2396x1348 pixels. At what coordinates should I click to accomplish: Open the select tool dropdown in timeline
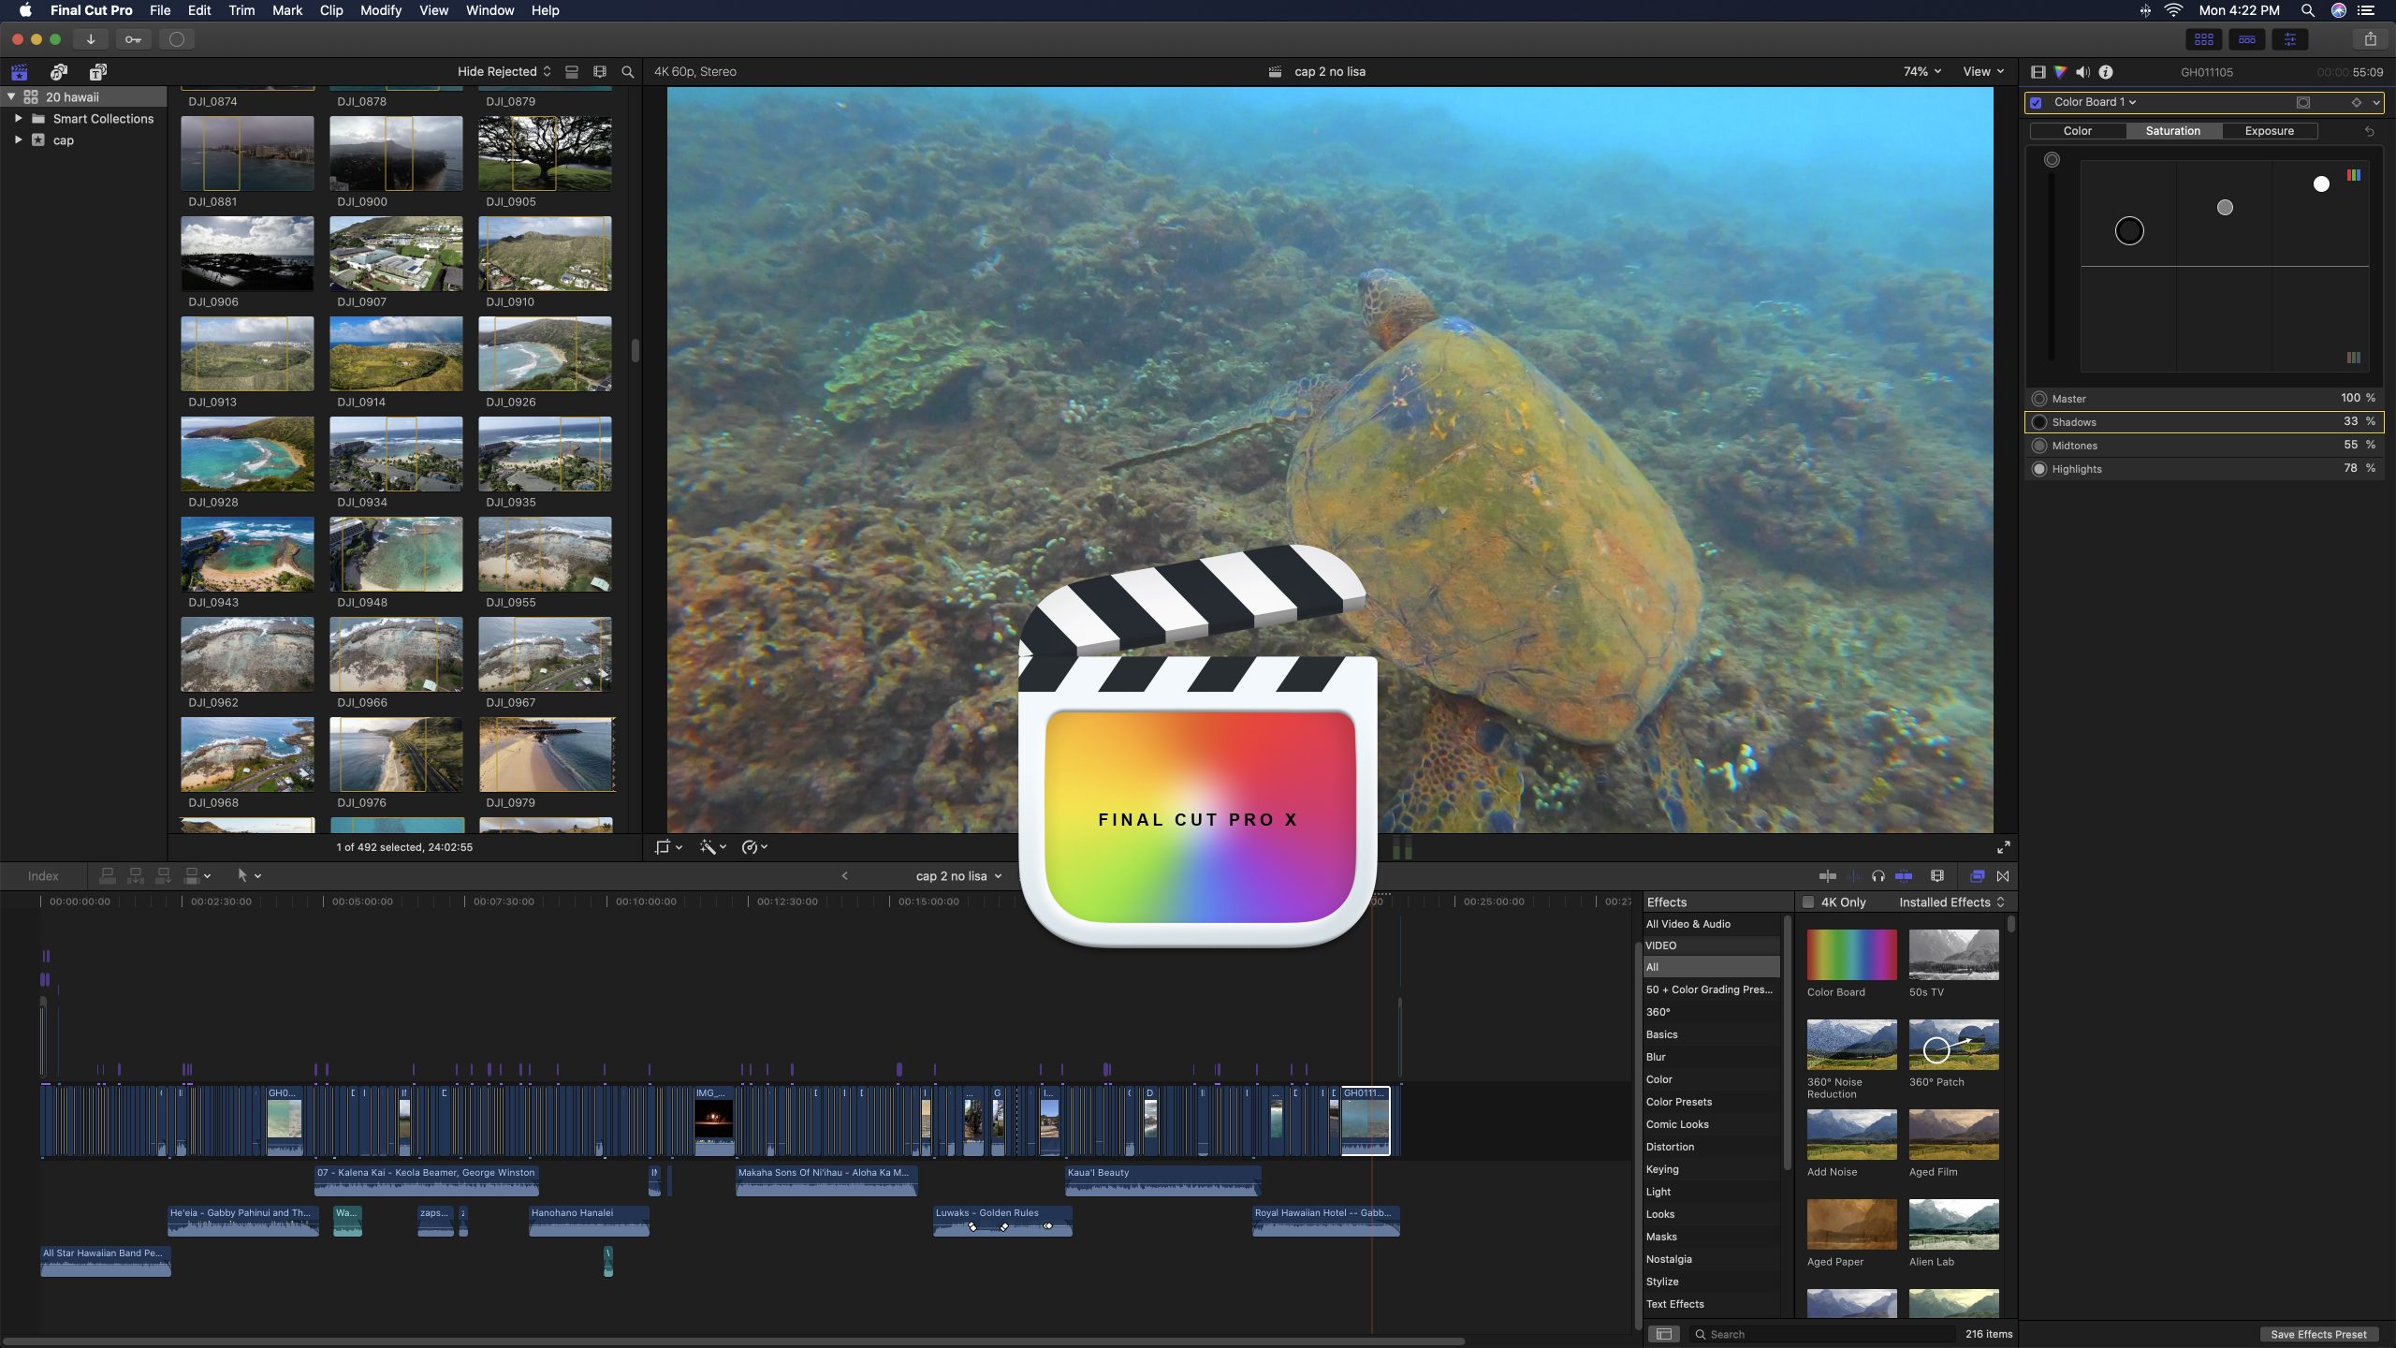[249, 876]
